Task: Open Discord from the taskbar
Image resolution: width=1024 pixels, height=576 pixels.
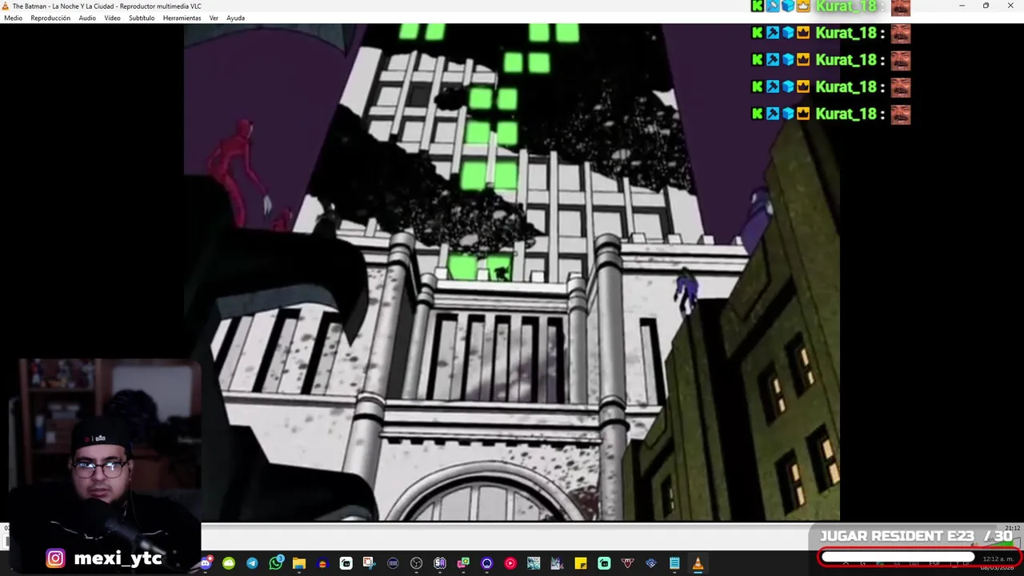Action: [206, 563]
